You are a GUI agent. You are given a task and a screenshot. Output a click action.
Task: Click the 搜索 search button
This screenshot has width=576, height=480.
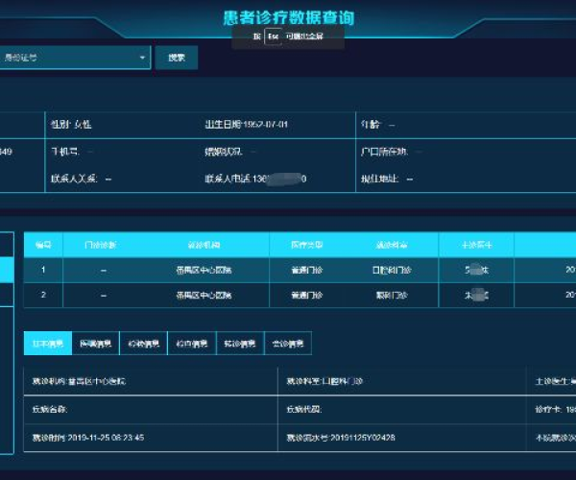[177, 58]
